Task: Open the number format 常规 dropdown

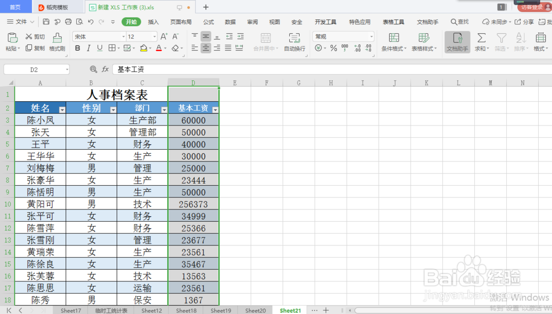Action: 371,36
